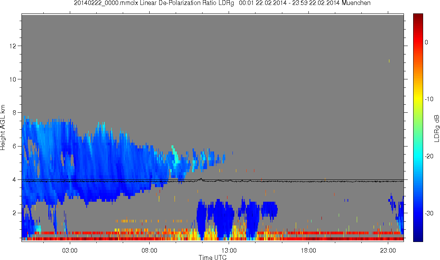Click the height tick label 4

pos(15,180)
